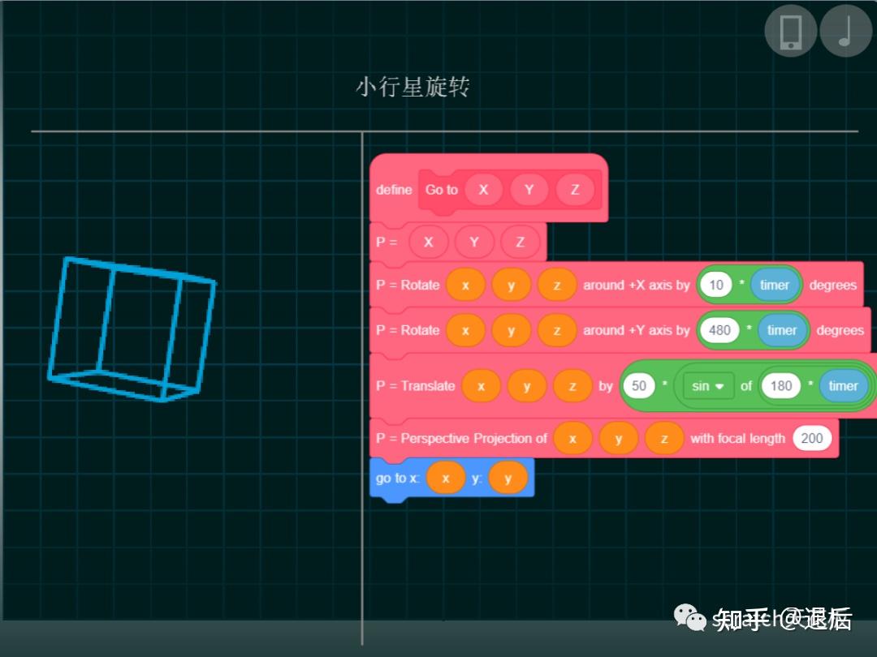Select the timer block in X axis rotation

tap(774, 285)
